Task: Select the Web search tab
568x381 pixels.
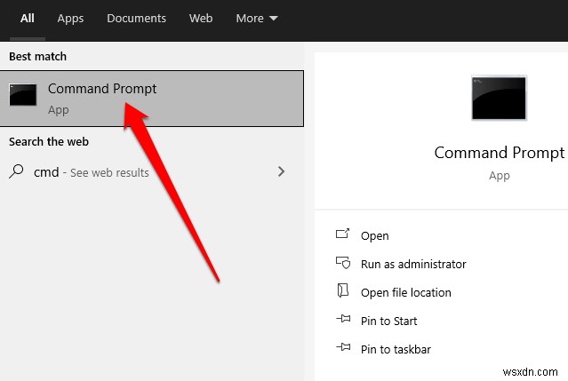Action: coord(201,18)
